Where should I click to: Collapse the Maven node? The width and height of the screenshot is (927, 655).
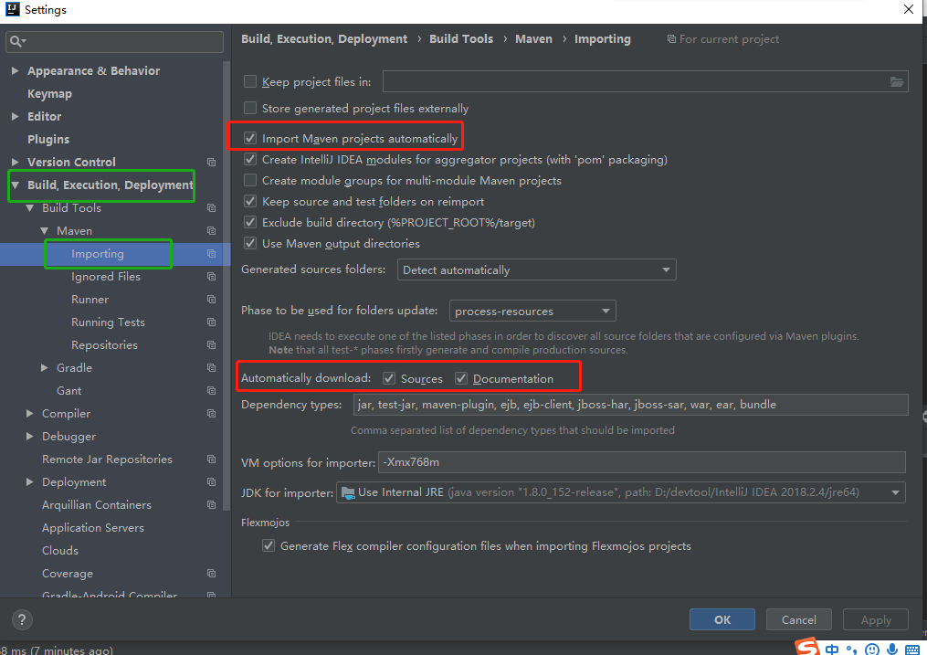[45, 230]
